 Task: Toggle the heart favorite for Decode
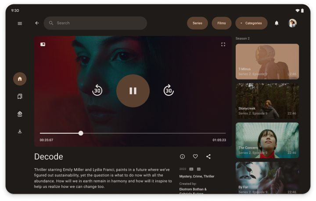pos(195,156)
